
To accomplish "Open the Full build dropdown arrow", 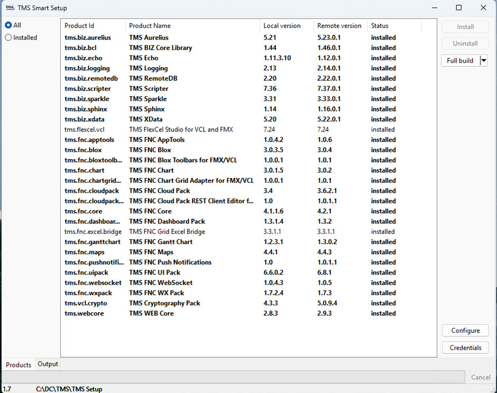I will pyautogui.click(x=483, y=61).
